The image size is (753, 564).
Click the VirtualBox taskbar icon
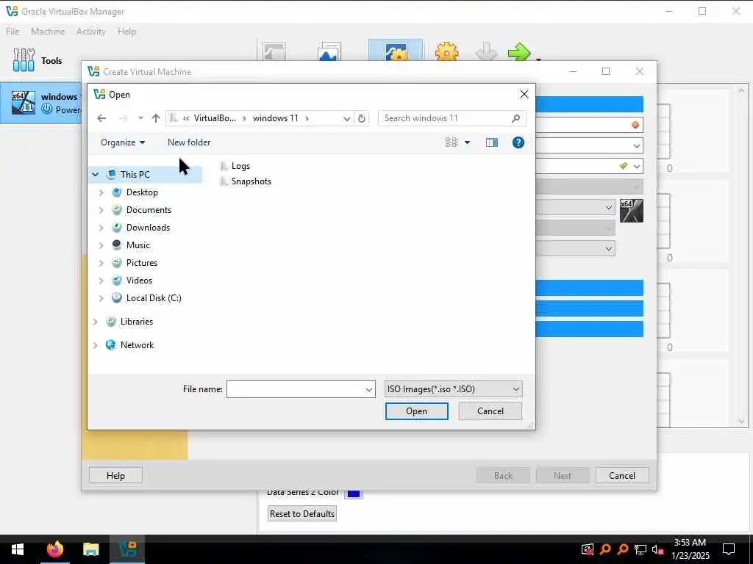(127, 549)
